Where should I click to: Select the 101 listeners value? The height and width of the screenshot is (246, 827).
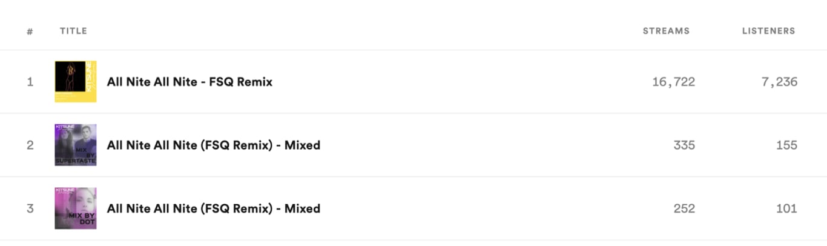click(x=786, y=209)
